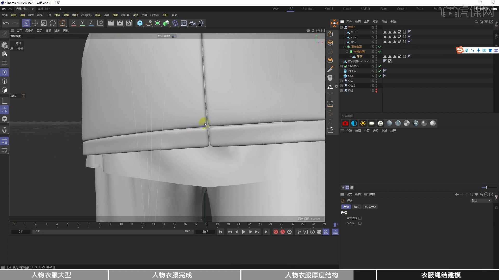Viewport: 499px width, 280px height.
Task: Open the spline Pen tool
Action: pos(149,23)
